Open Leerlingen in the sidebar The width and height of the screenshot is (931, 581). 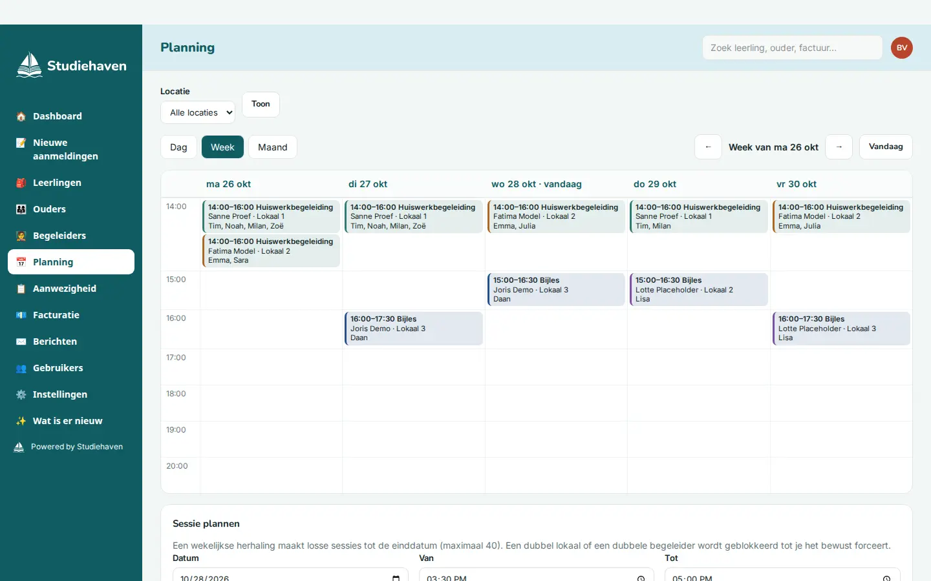pos(71,183)
